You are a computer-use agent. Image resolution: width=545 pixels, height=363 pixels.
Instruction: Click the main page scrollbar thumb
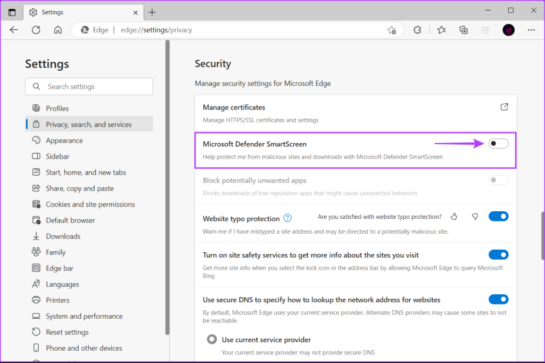[x=542, y=236]
